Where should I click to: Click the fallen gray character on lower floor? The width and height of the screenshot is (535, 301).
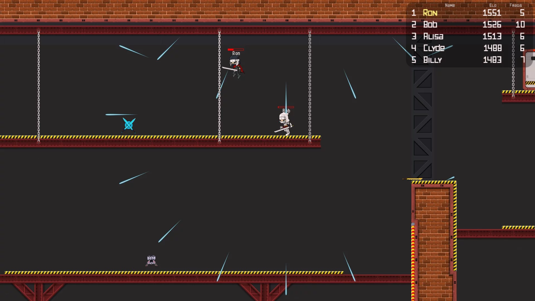[151, 261]
